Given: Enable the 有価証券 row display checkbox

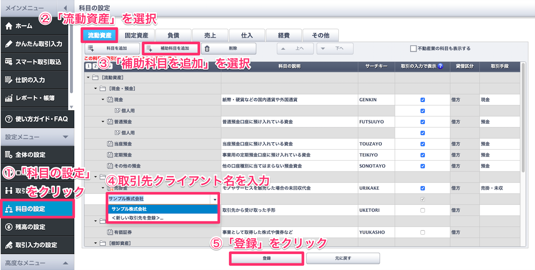Looking at the screenshot, I should point(422,232).
